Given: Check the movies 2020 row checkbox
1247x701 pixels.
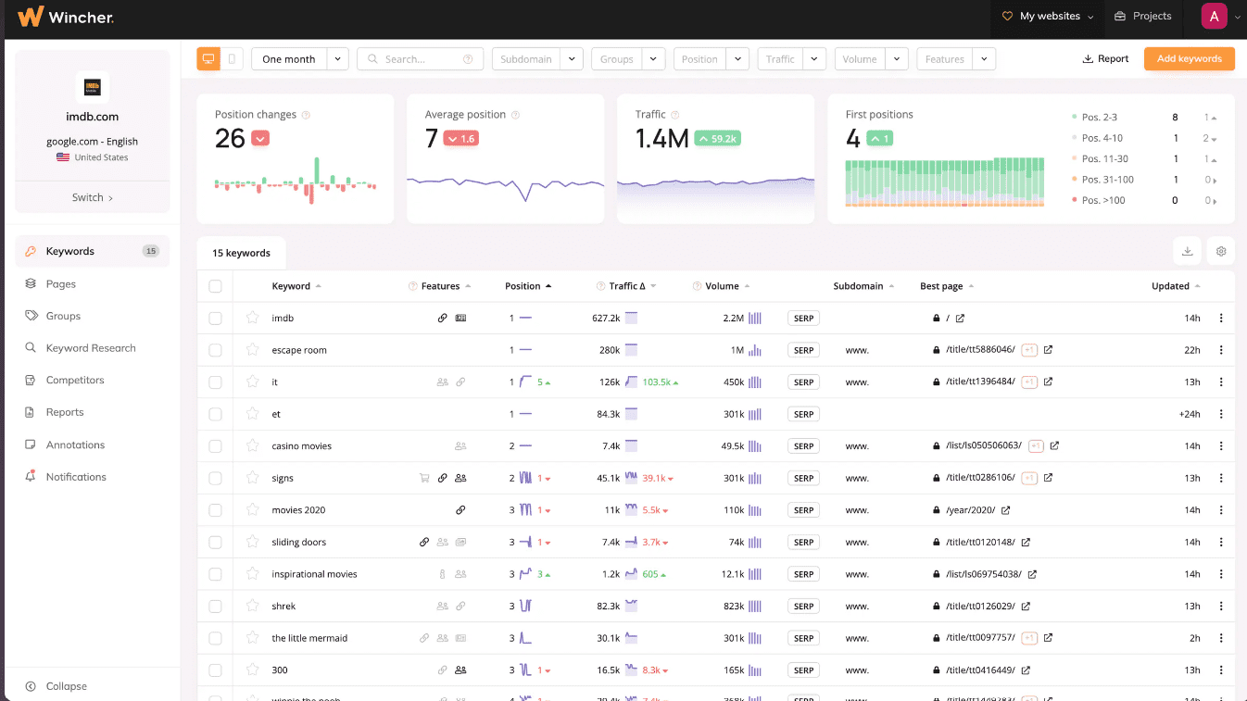Looking at the screenshot, I should click(215, 510).
